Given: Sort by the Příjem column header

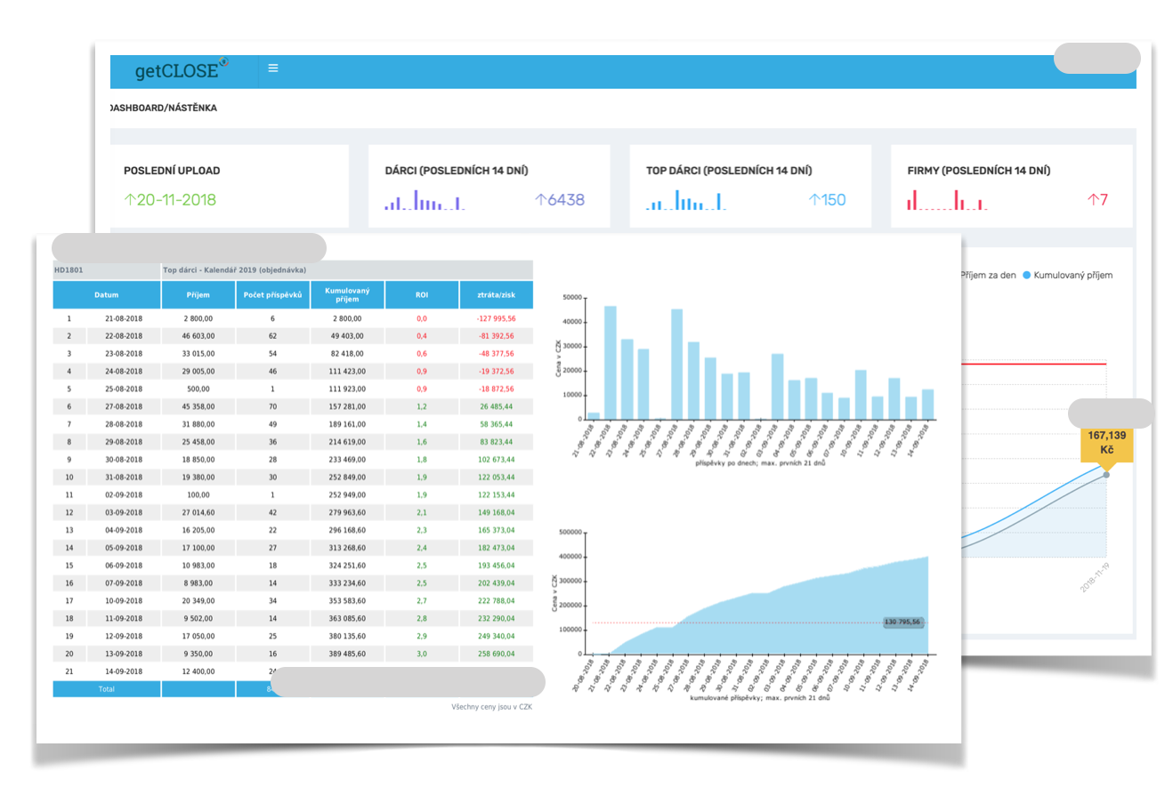Looking at the screenshot, I should click(198, 295).
